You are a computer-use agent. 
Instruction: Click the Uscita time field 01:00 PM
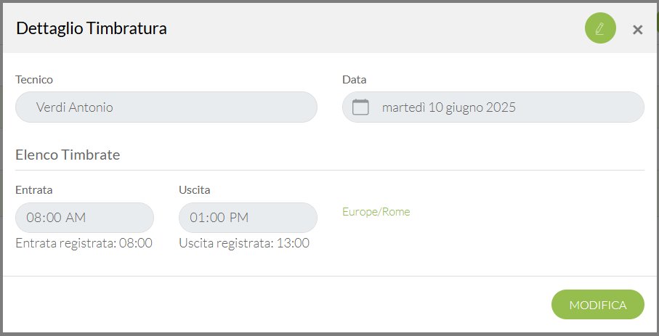coord(248,218)
